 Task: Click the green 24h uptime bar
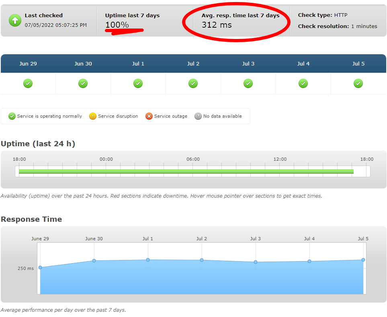coord(186,172)
